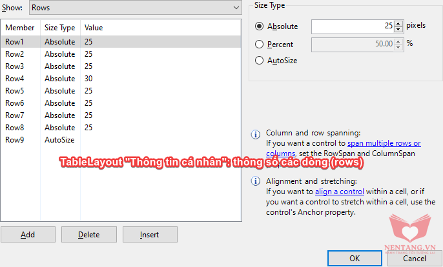443x267 pixels.
Task: Choose the Percent size type option
Action: coord(259,44)
